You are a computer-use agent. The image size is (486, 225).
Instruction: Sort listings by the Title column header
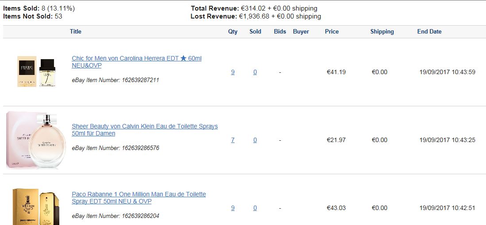coord(76,31)
